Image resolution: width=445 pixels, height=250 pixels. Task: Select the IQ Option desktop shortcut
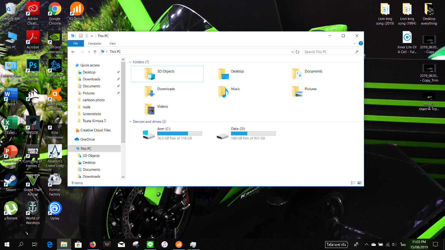[x=77, y=11]
